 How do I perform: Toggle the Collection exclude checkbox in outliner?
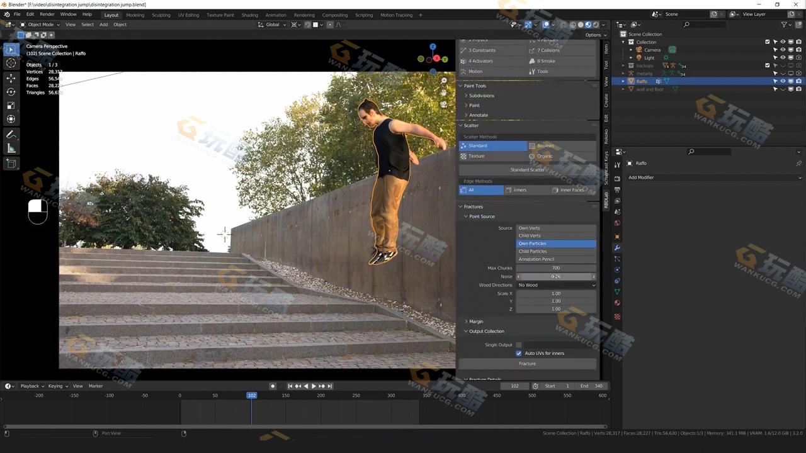tap(767, 42)
